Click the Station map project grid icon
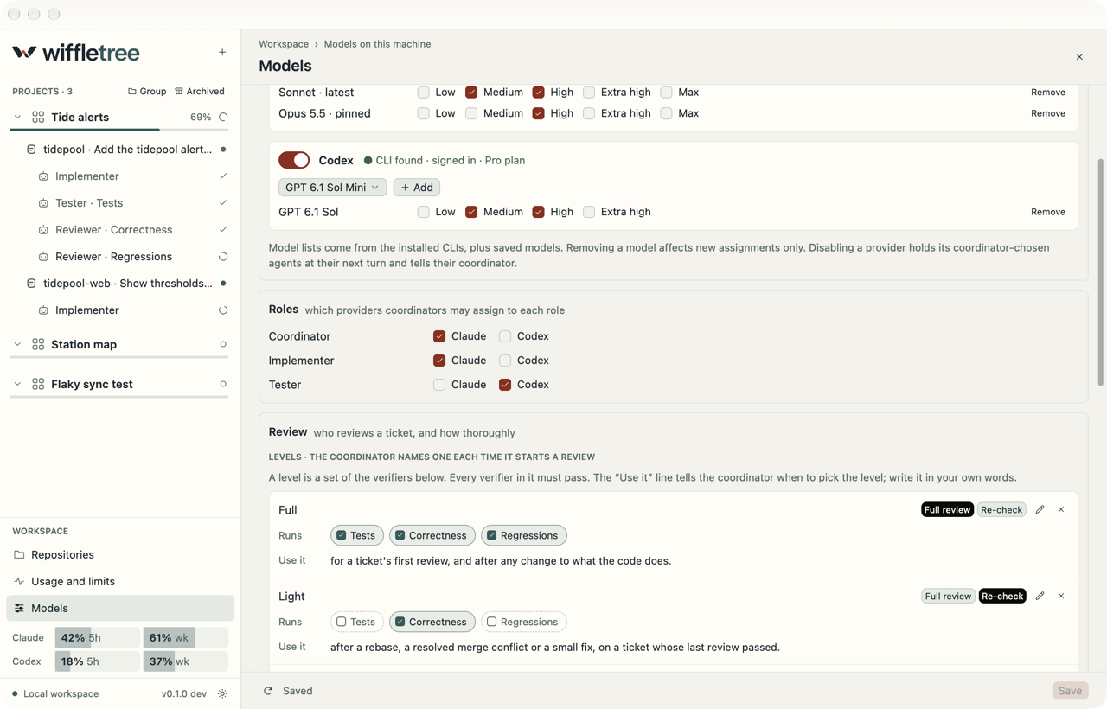The width and height of the screenshot is (1107, 709). point(38,344)
